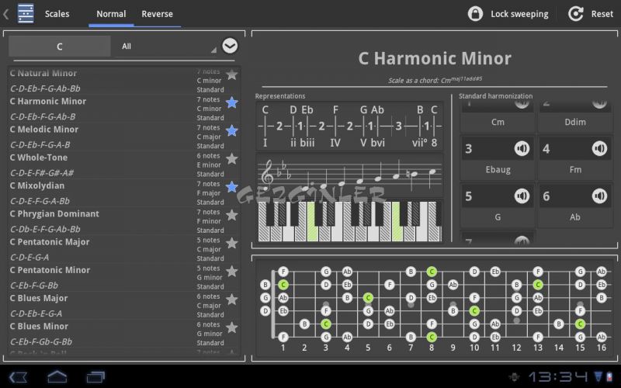Tap the back arrow at top left
The width and height of the screenshot is (621, 388).
click(6, 14)
